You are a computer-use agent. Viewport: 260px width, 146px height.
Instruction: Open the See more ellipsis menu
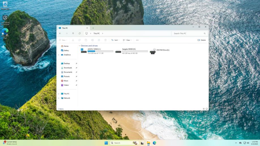click(137, 40)
